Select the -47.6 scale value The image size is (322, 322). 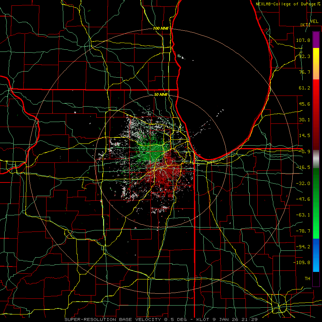click(303, 199)
